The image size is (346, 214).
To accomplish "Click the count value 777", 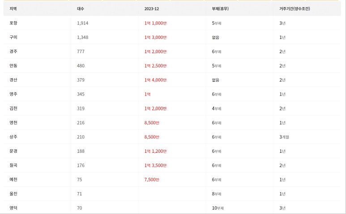I will tap(81, 51).
